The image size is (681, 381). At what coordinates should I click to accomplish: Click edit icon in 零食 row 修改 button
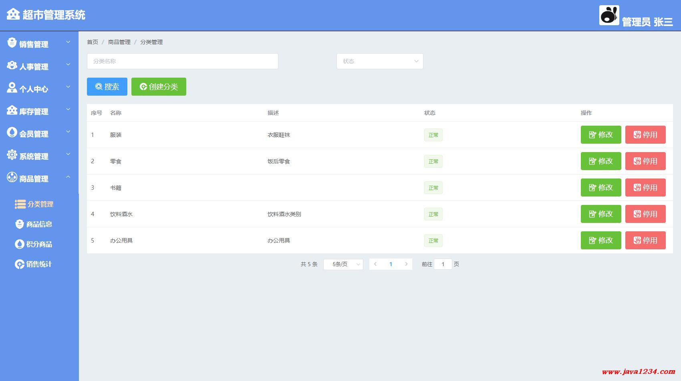592,161
